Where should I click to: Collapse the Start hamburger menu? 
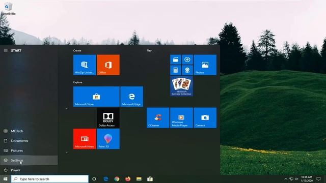coord(6,50)
